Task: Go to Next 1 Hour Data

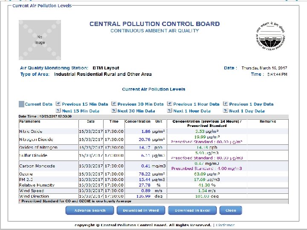Action: pyautogui.click(x=192, y=111)
